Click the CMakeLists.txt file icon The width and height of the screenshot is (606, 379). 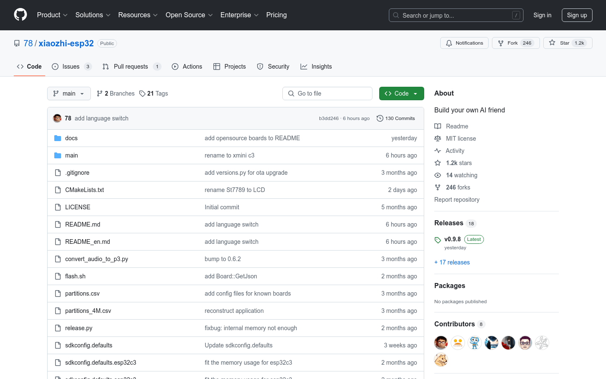click(x=58, y=190)
